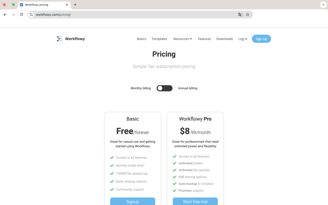Click the Log in link
328x205 pixels.
point(243,39)
